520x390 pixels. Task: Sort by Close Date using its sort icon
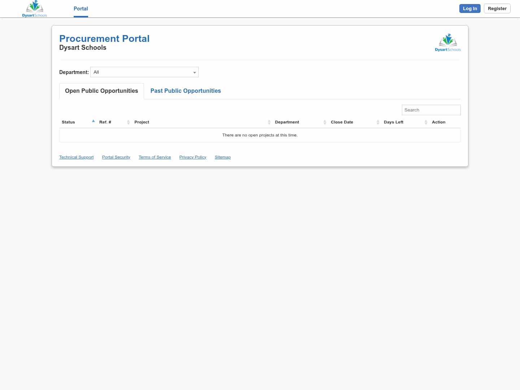378,122
